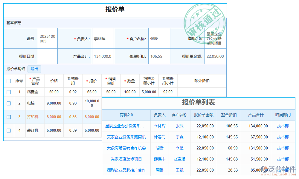This screenshot has width=299, height=179.
Task: Open customer 张辰 from the quotation list
Action: pyautogui.click(x=179, y=126)
